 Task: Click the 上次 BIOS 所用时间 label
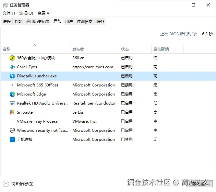pos(179,34)
